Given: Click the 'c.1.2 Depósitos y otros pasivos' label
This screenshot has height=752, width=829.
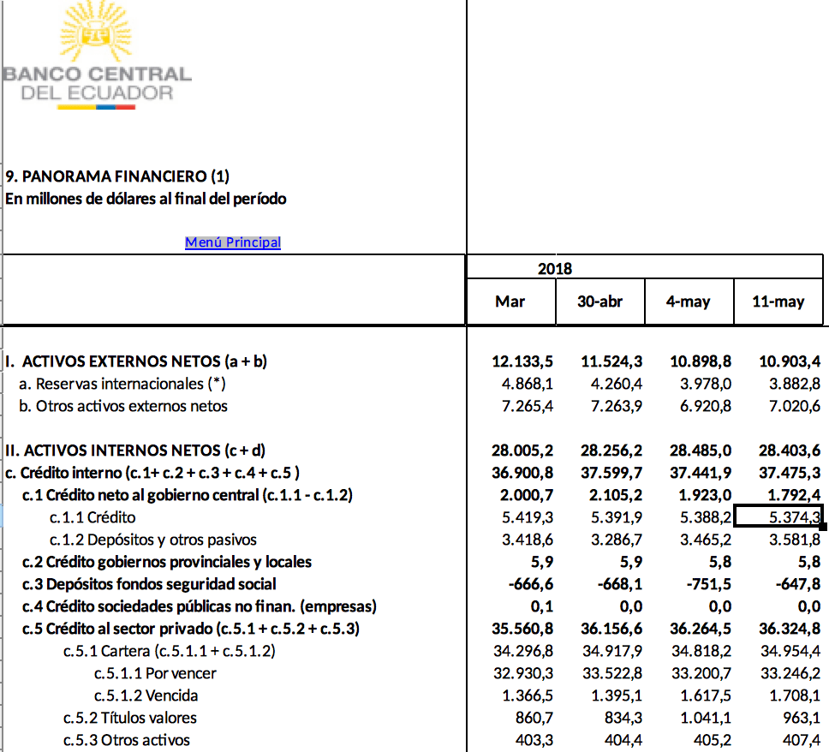Looking at the screenshot, I should [x=152, y=540].
